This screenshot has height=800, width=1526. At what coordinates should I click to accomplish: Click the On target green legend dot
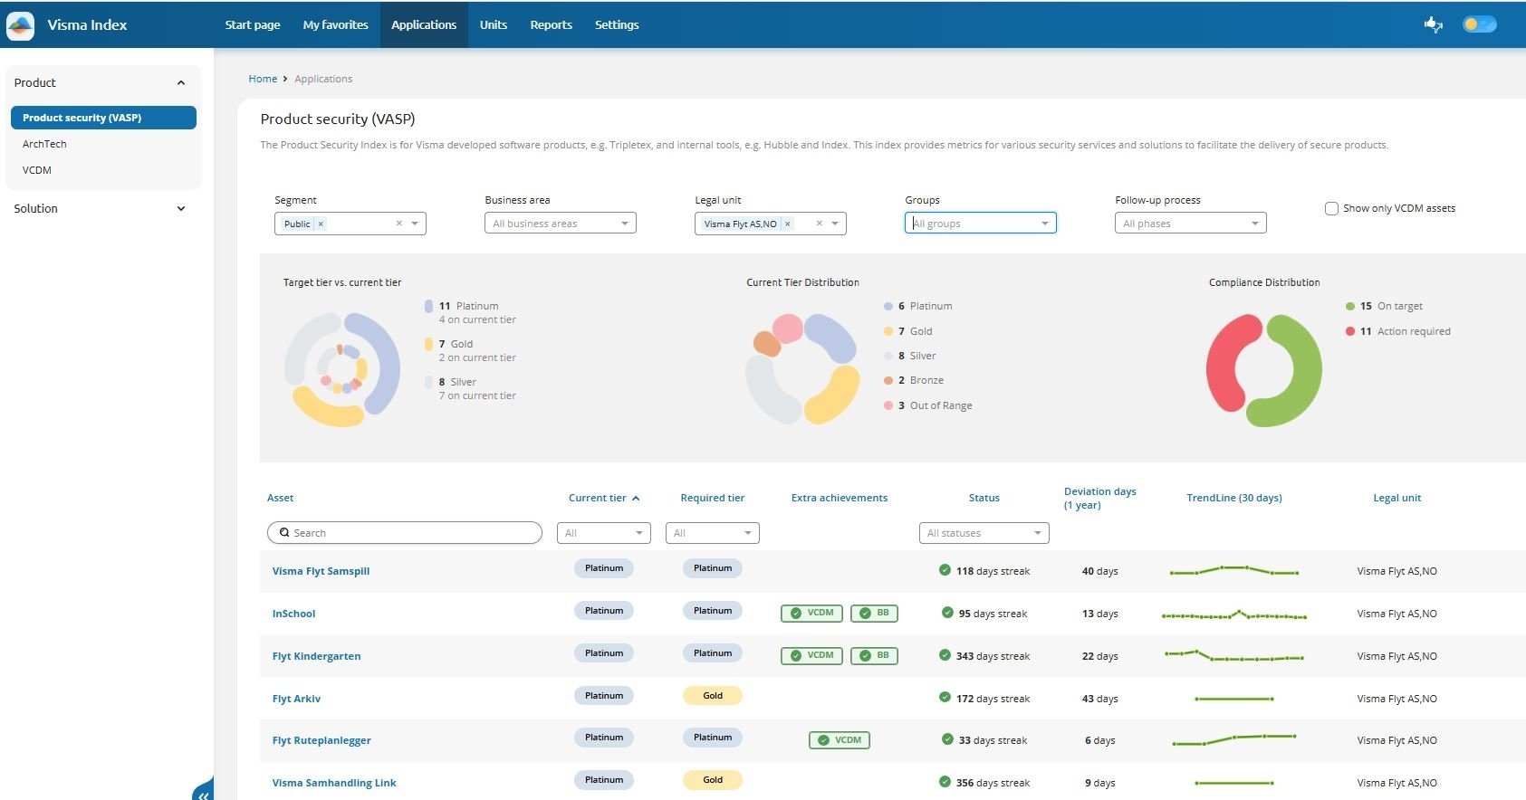tap(1350, 306)
